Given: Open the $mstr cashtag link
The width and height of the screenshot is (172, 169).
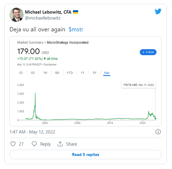Looking at the screenshot, I should [x=76, y=30].
